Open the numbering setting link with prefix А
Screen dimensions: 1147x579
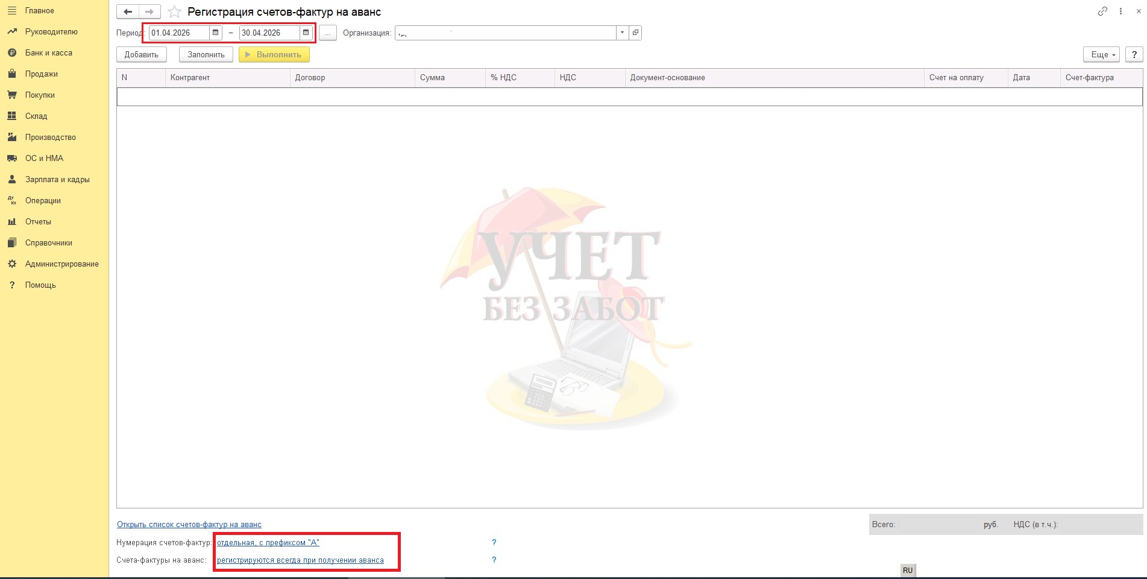click(268, 543)
